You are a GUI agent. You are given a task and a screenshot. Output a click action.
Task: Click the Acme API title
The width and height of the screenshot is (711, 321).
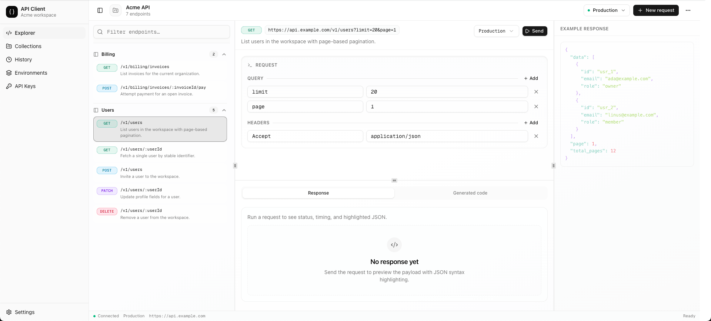[138, 7]
